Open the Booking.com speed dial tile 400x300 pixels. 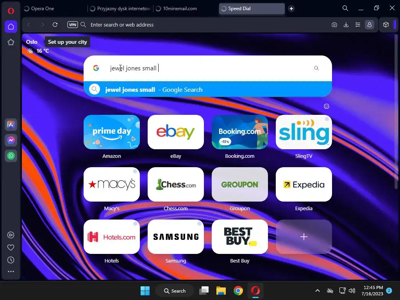pyautogui.click(x=240, y=132)
